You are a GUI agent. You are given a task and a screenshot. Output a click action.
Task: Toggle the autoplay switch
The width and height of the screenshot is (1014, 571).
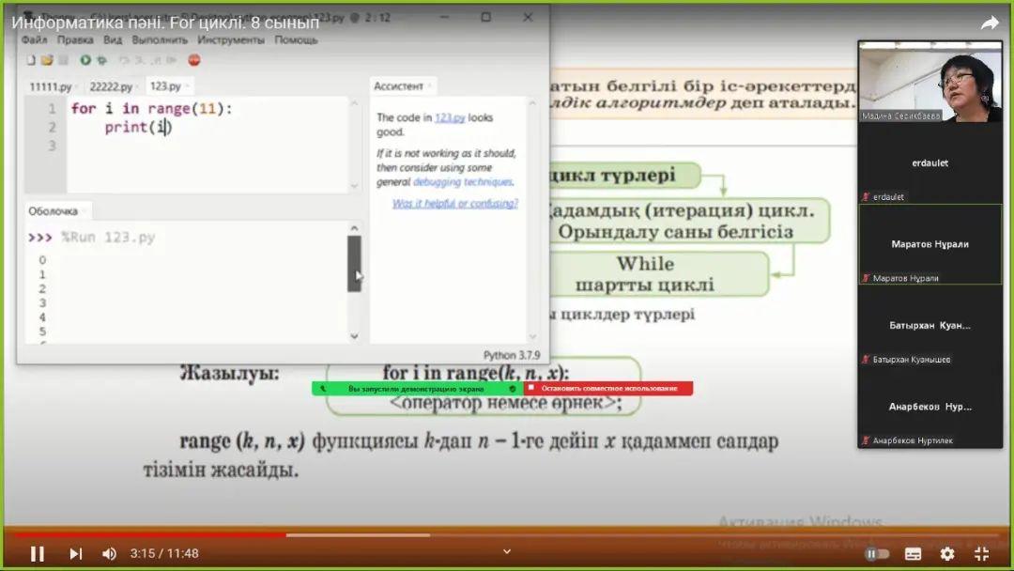(x=877, y=553)
